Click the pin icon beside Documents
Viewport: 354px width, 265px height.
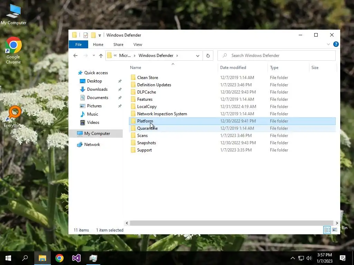(x=120, y=98)
